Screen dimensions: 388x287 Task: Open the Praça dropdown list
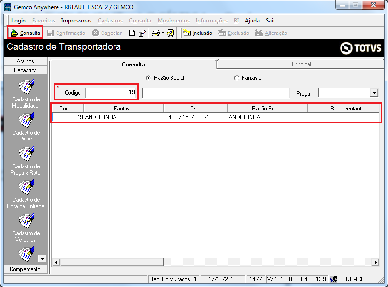[x=375, y=93]
